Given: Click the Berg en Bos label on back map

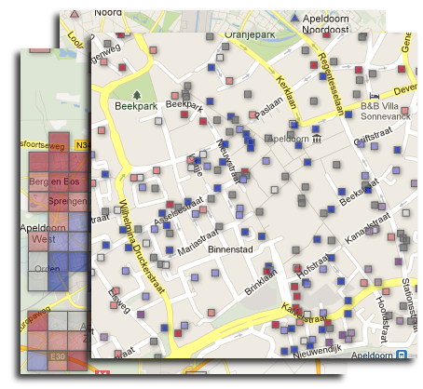Looking at the screenshot, I should click(x=54, y=181).
